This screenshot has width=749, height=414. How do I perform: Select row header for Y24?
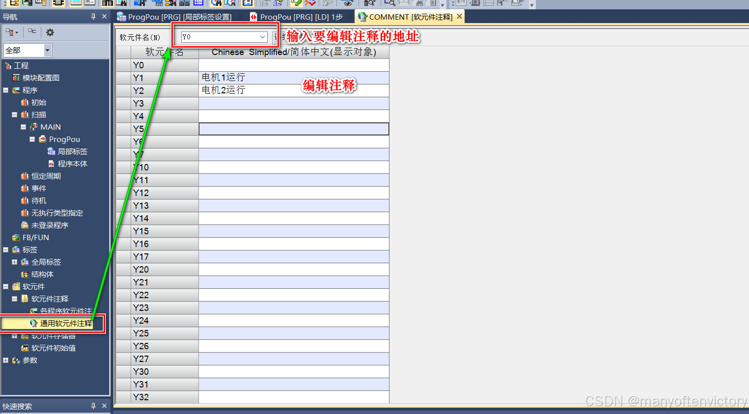[x=123, y=320]
